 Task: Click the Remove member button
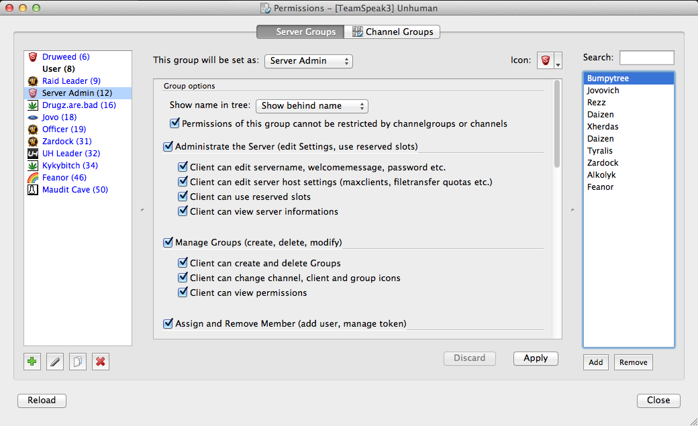pyautogui.click(x=634, y=362)
